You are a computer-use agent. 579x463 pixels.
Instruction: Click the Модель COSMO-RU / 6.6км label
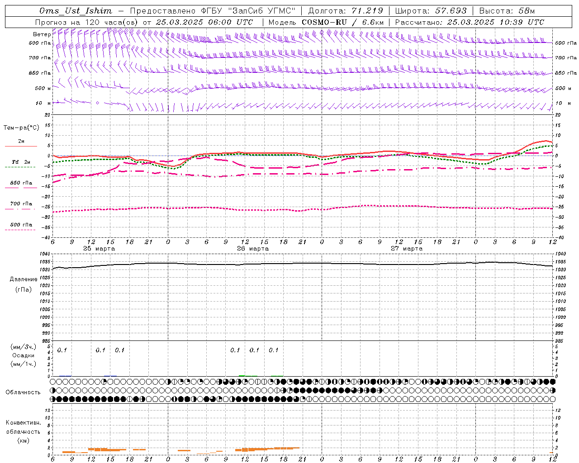326,22
